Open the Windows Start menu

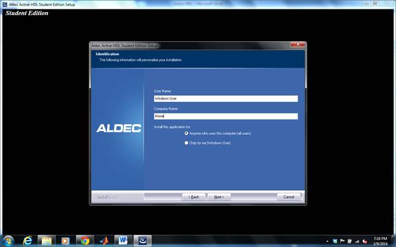click(x=8, y=241)
